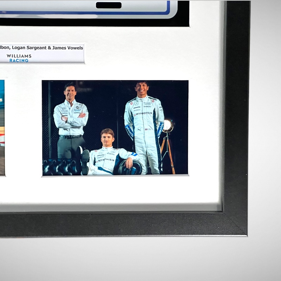281x281 pixels.
Task: Click the MYPROTEIN logo on seated driver's suit
Action: [106, 160]
